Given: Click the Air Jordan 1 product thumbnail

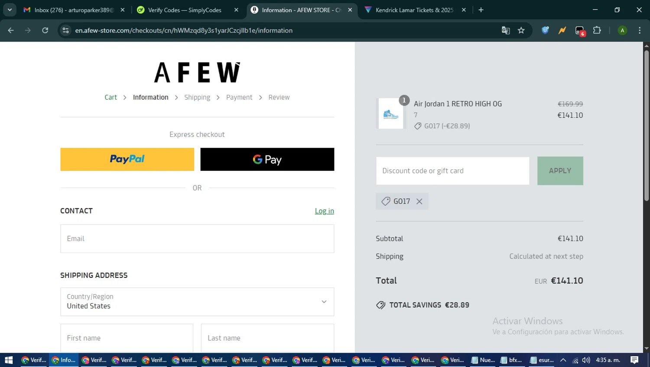Looking at the screenshot, I should 391,114.
